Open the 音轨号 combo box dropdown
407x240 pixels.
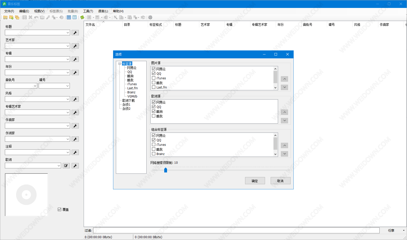35,86
